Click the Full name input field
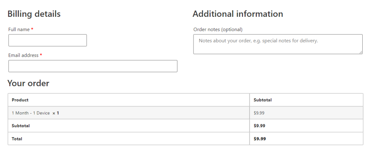Viewport: 367px width, 149px height. tap(47, 40)
